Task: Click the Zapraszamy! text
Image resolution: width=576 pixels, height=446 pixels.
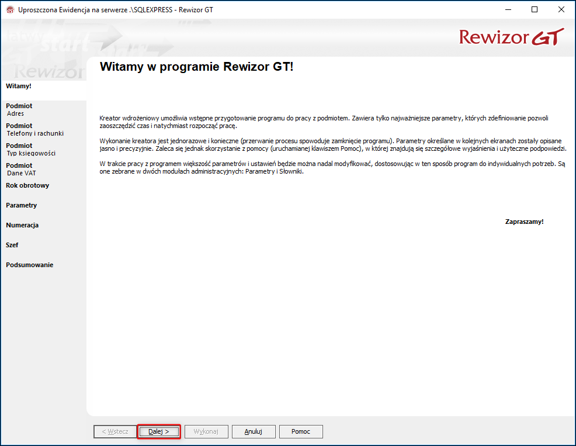Action: pyautogui.click(x=524, y=222)
